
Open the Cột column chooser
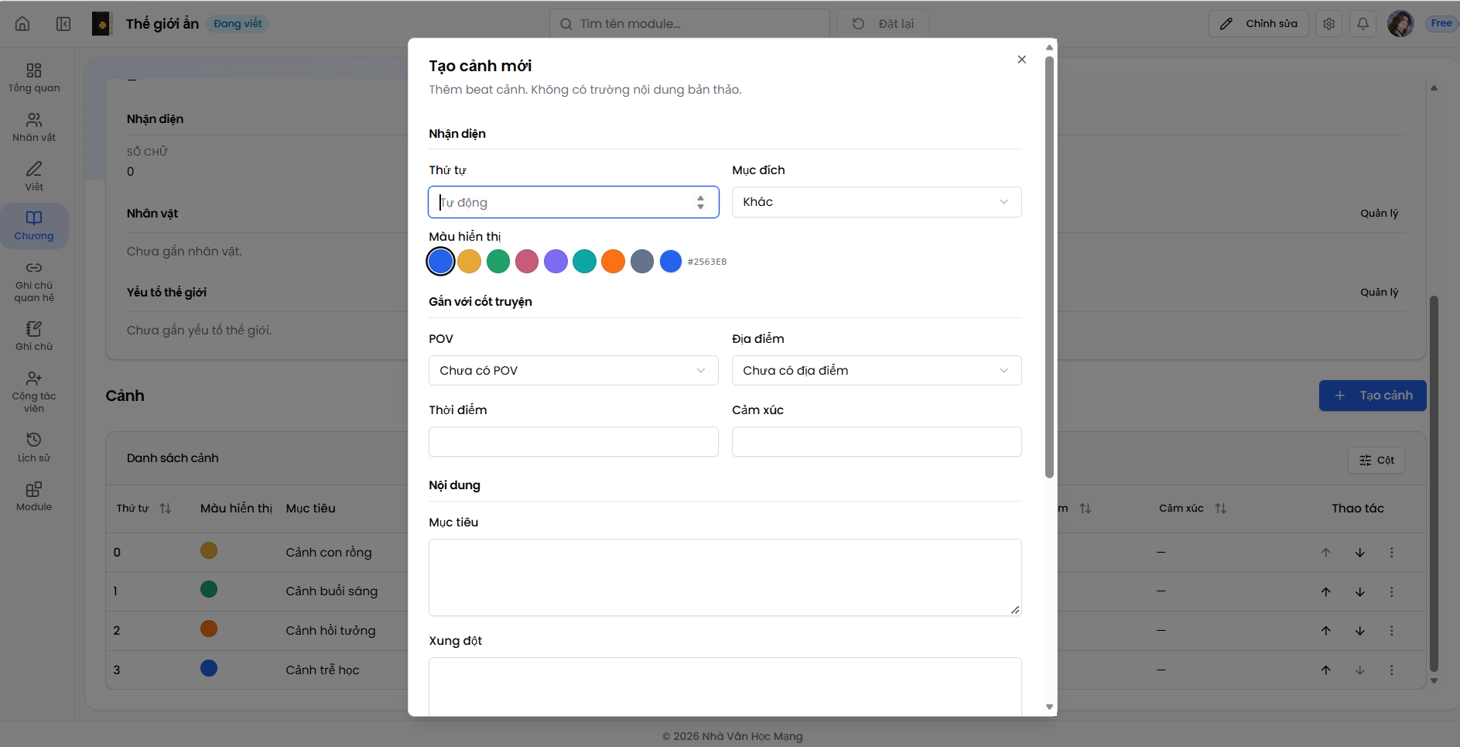pos(1376,461)
